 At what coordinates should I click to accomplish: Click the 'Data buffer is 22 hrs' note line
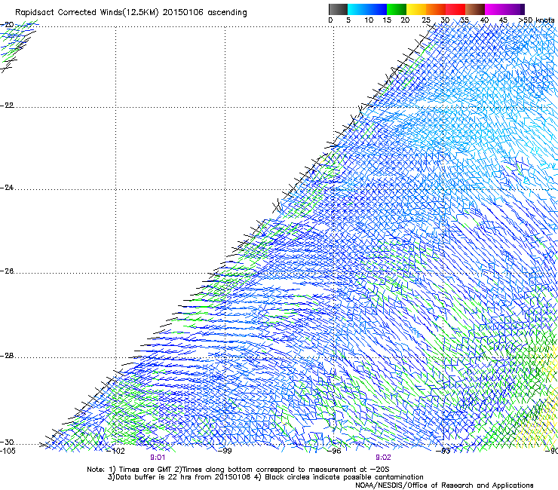[x=265, y=477]
